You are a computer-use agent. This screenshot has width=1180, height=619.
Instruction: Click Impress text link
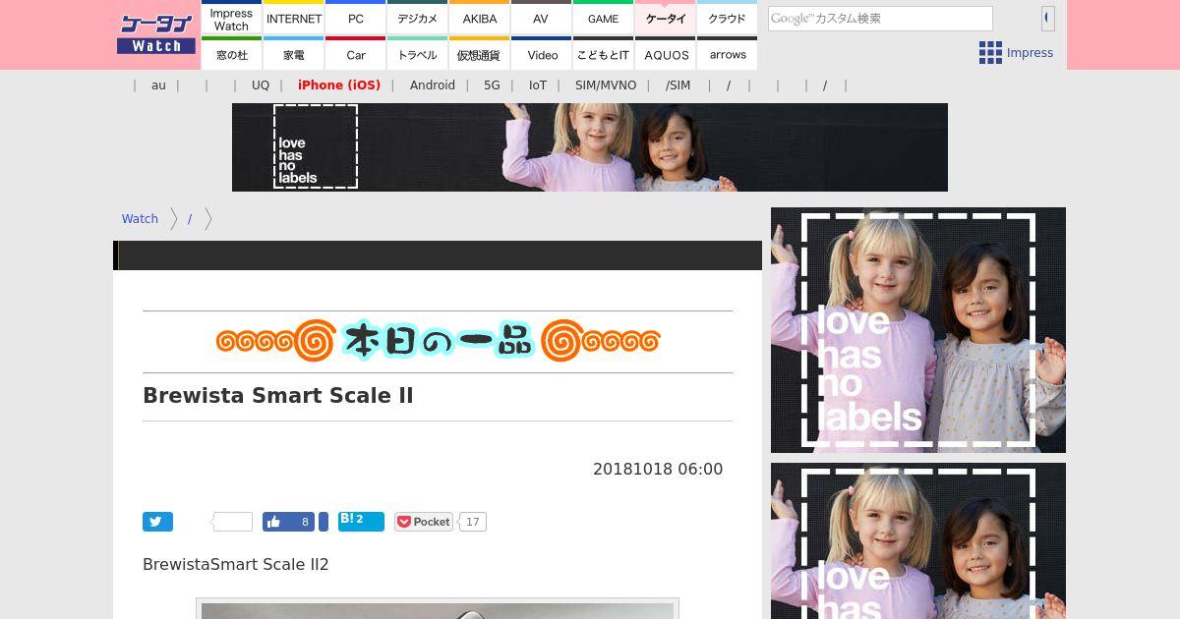(1030, 53)
